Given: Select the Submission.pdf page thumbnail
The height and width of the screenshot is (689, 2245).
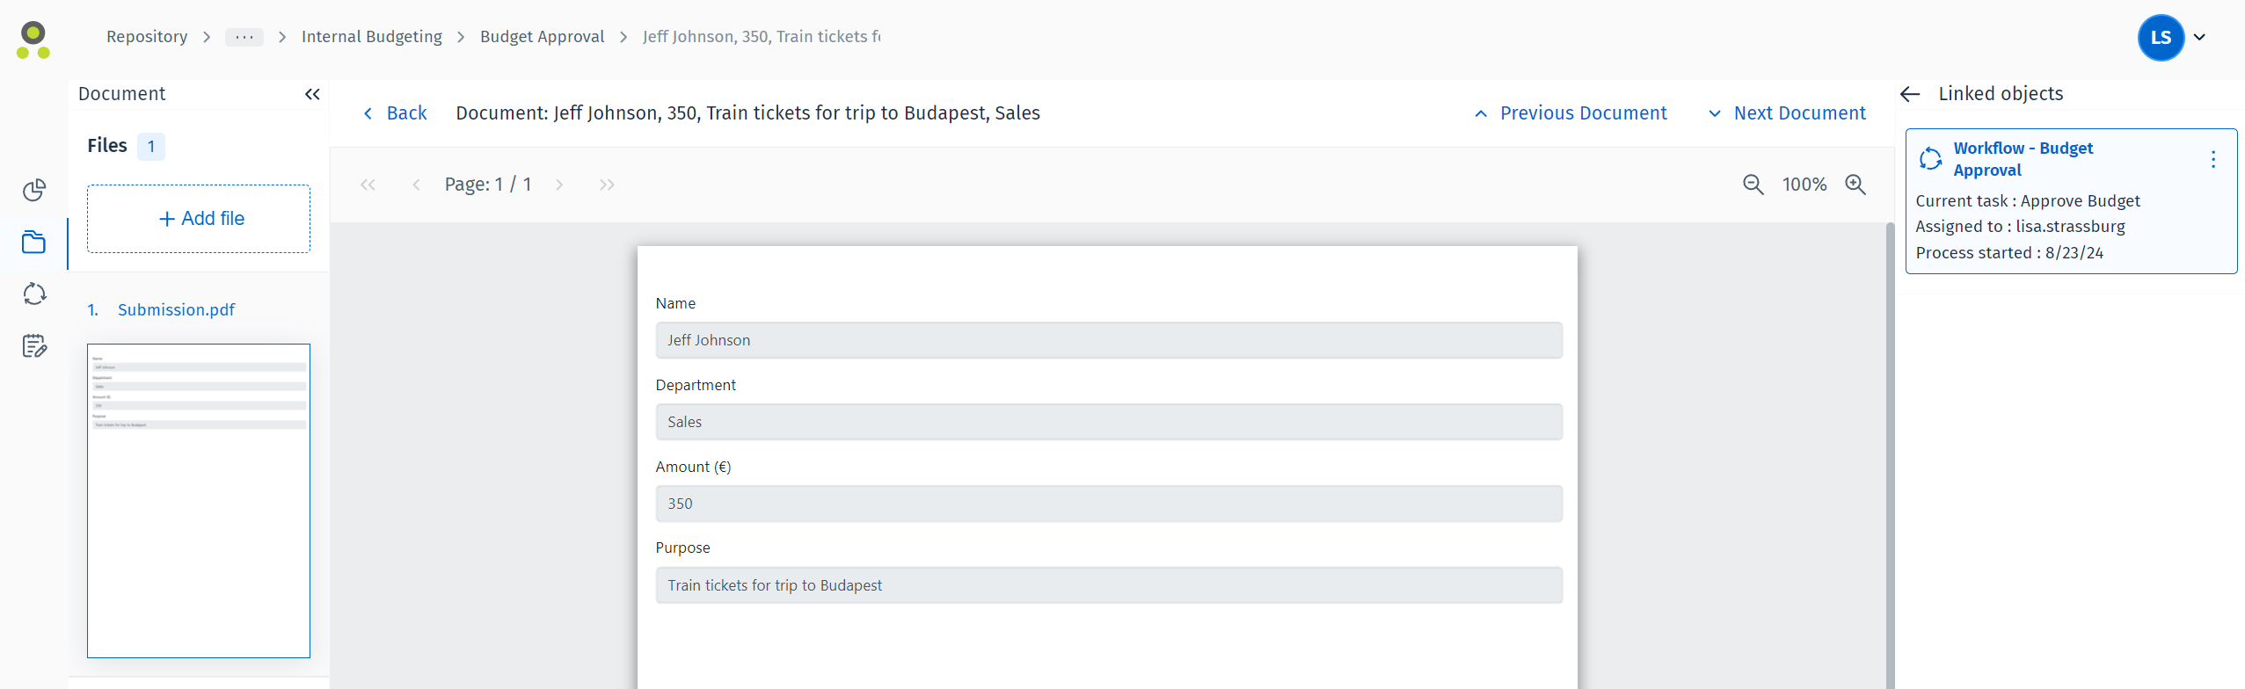Looking at the screenshot, I should [199, 500].
